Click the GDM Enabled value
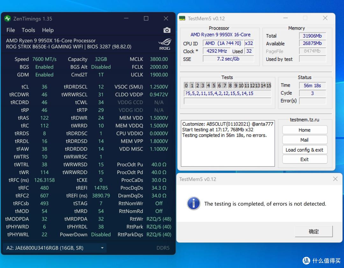This screenshot has width=344, height=268. point(44,75)
